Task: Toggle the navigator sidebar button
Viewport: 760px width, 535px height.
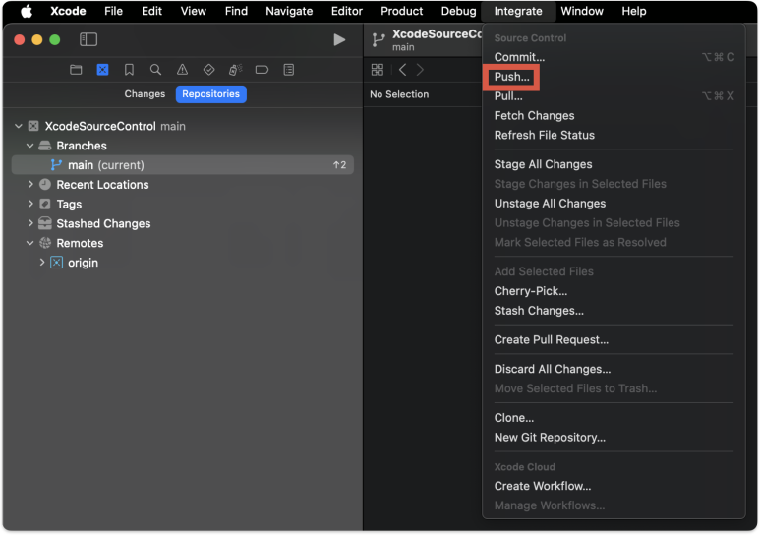Action: 88,39
